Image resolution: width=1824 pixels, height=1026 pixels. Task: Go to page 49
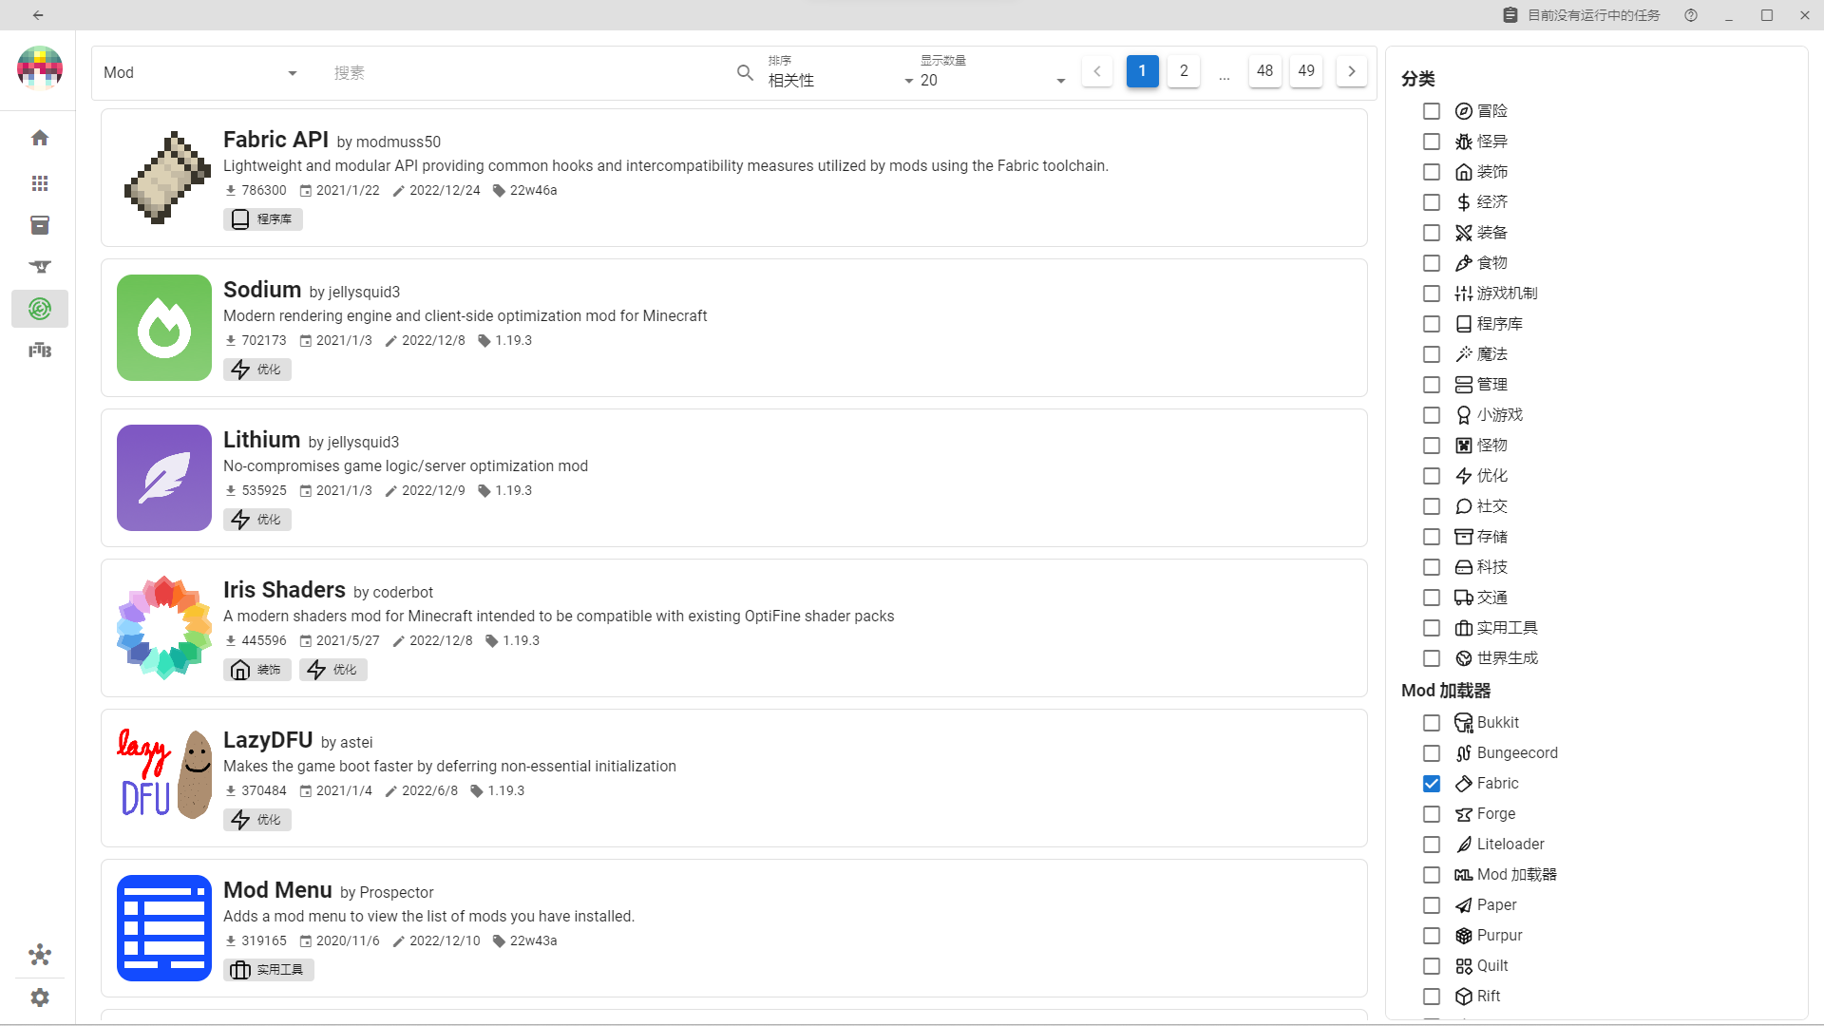(1306, 71)
